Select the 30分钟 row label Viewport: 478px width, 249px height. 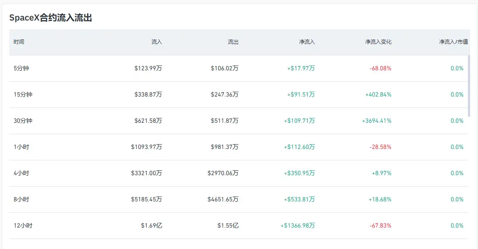23,121
